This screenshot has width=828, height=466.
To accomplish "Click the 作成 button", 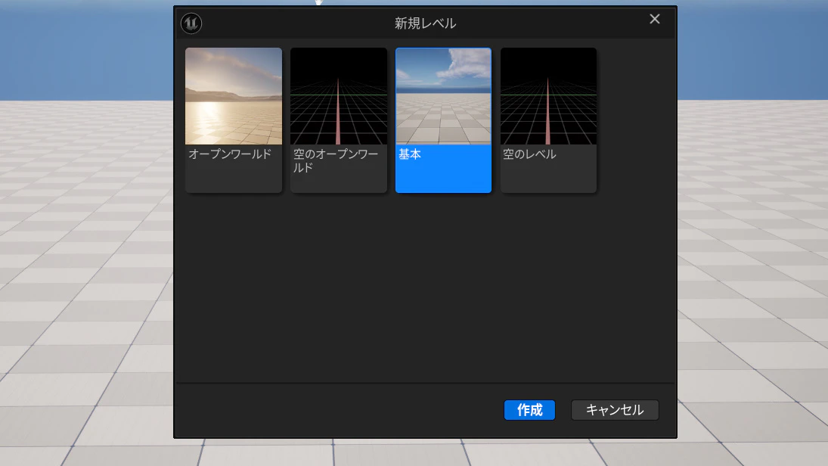I will 529,410.
